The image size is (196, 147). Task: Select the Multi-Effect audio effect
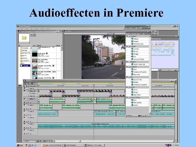coord(137,95)
